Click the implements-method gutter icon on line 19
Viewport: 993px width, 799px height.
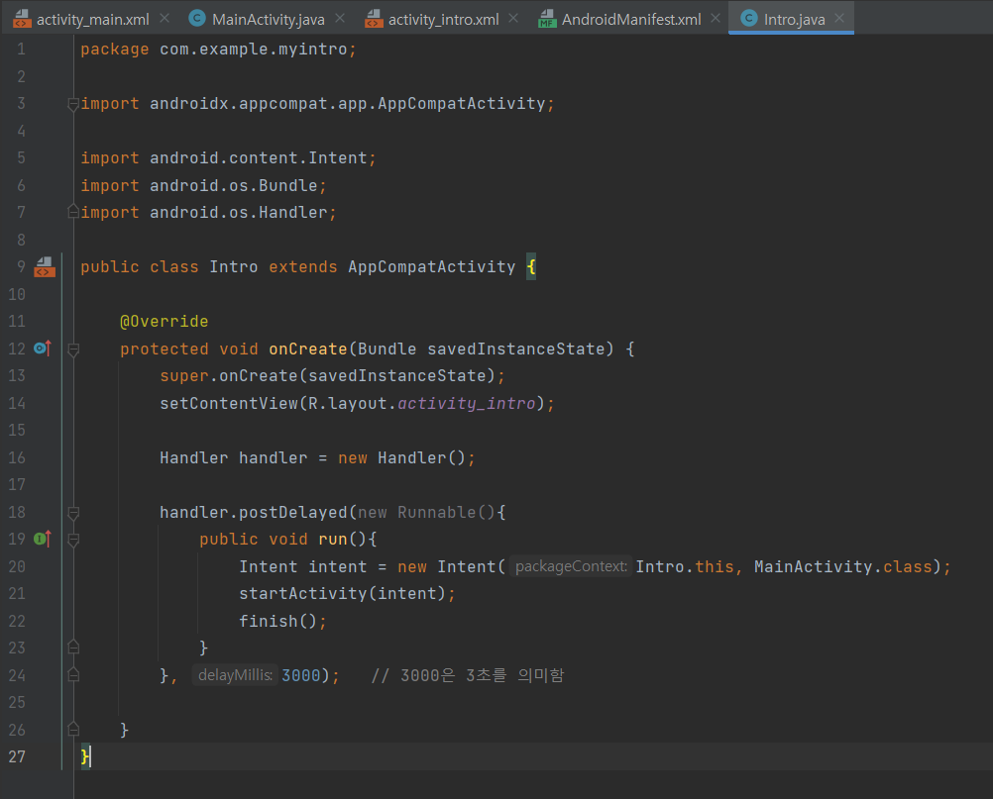(42, 539)
